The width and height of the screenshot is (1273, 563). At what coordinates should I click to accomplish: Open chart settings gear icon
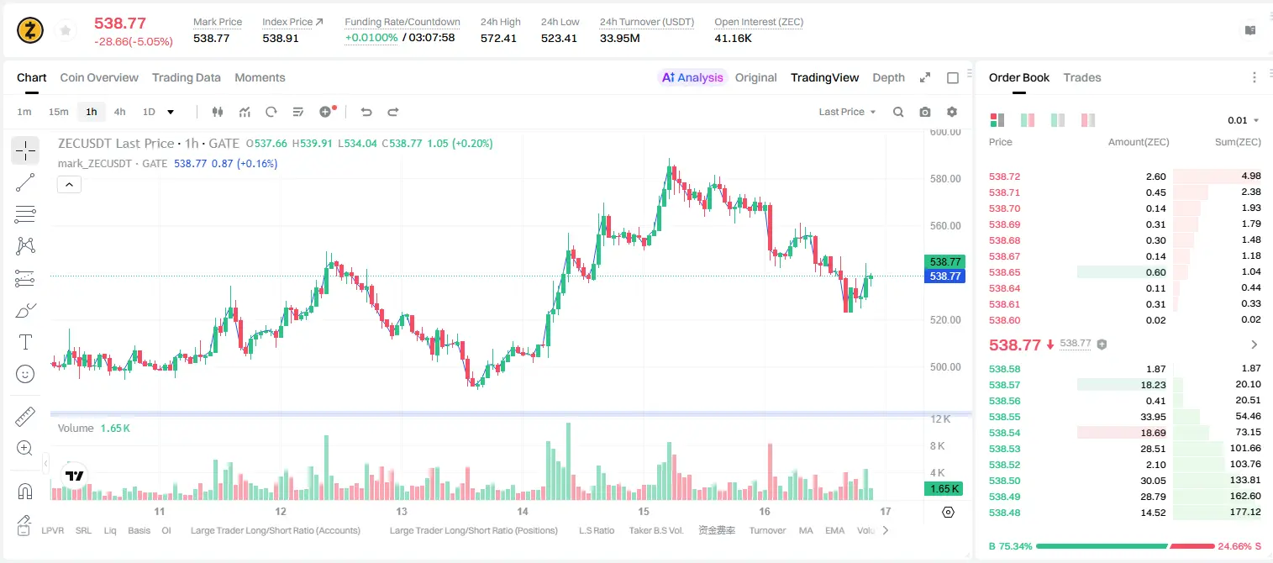pos(952,112)
